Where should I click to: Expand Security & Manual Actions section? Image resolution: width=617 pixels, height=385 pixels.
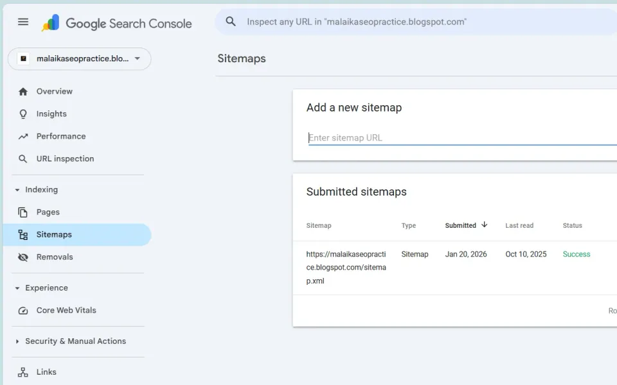17,341
